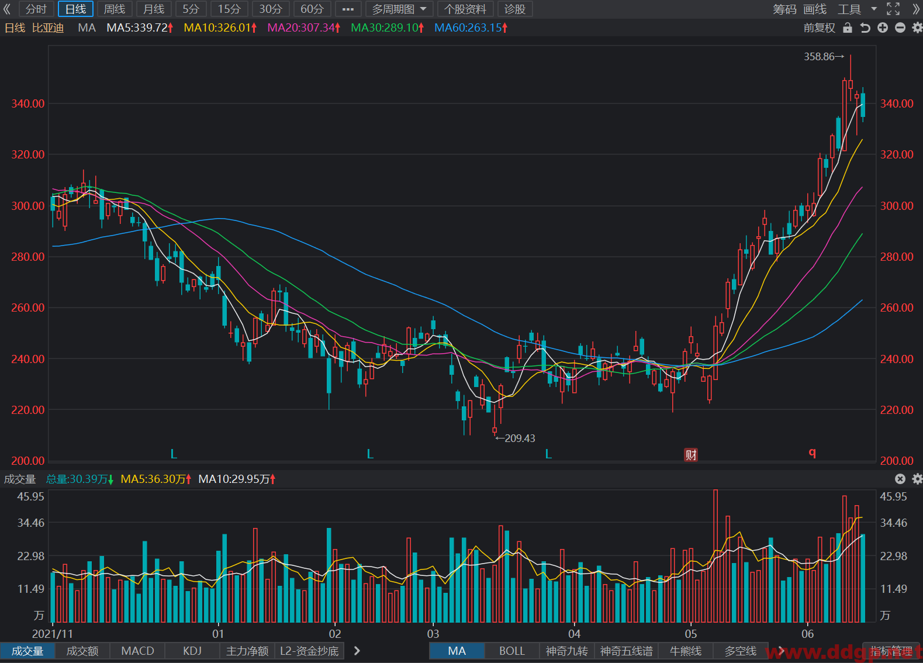
Task: Select the 30分 period
Action: click(x=271, y=9)
